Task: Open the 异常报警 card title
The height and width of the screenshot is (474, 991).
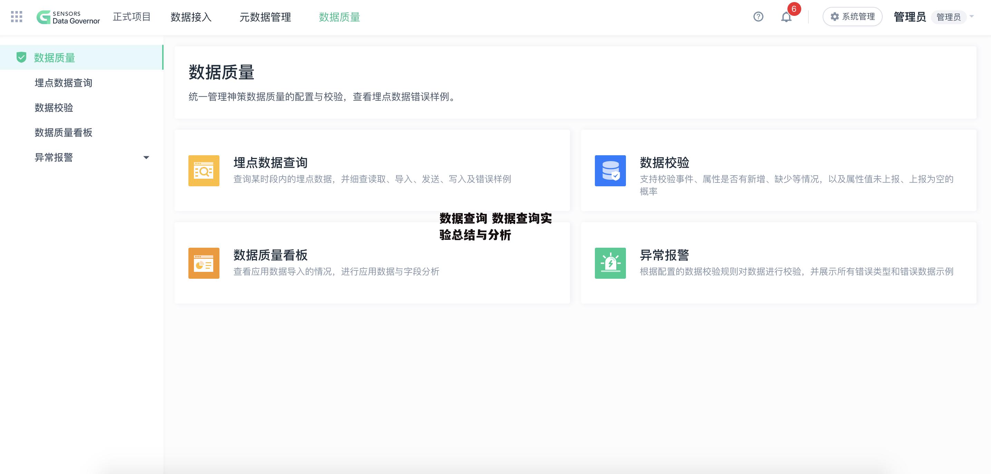Action: click(664, 255)
